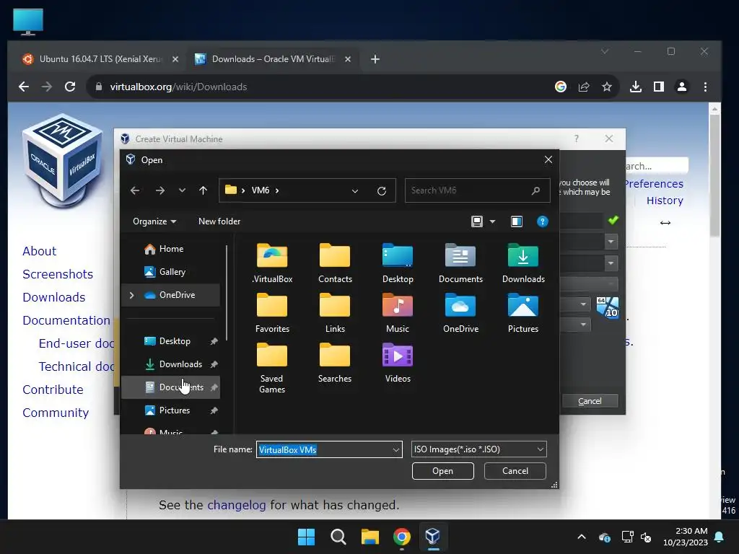The height and width of the screenshot is (554, 739).
Task: Open Chrome side panel icon
Action: [659, 87]
